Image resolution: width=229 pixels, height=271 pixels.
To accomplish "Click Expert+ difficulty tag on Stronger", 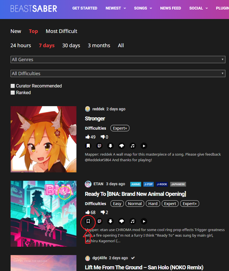I will [x=120, y=128].
